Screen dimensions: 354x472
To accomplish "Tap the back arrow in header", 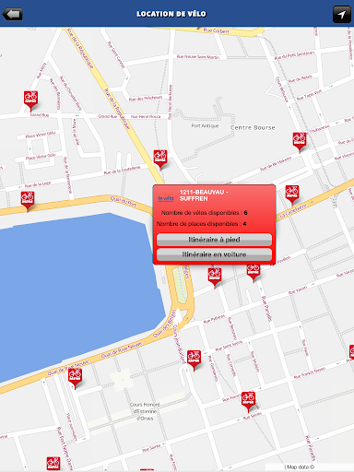I will click(x=12, y=14).
